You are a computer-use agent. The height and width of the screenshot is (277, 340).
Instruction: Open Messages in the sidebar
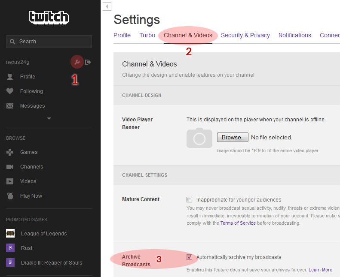(x=33, y=106)
